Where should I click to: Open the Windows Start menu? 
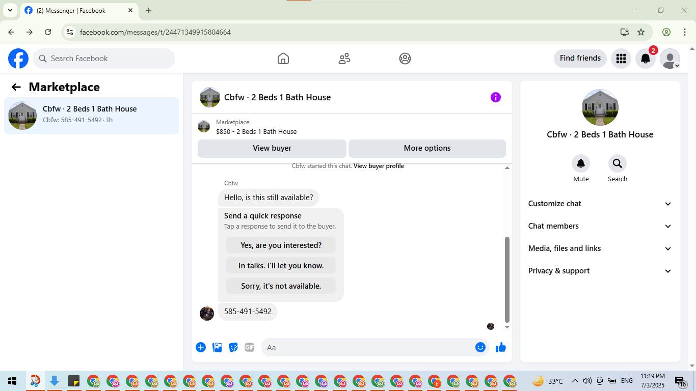(12, 381)
